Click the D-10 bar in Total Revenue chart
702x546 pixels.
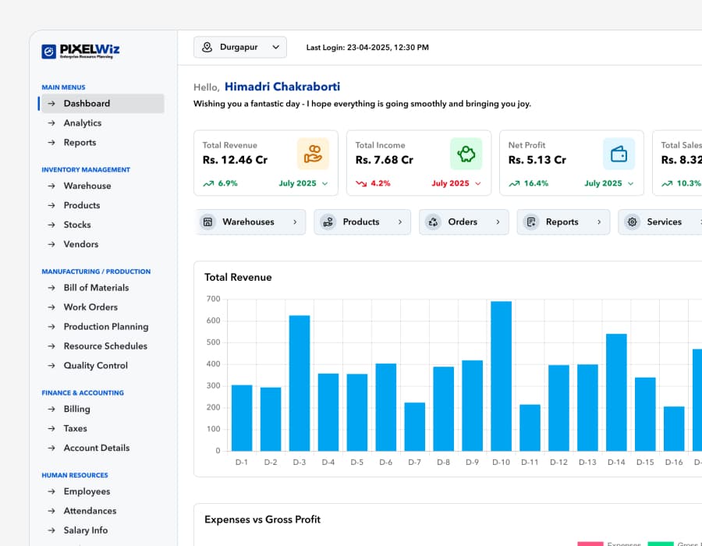tap(501, 376)
